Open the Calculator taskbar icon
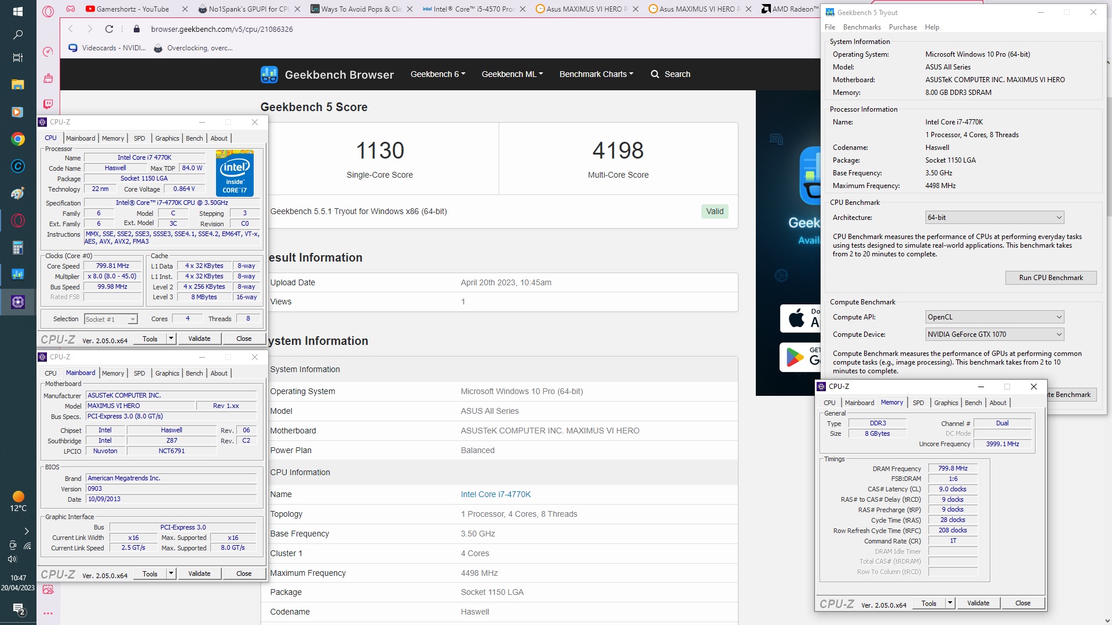 (17, 248)
